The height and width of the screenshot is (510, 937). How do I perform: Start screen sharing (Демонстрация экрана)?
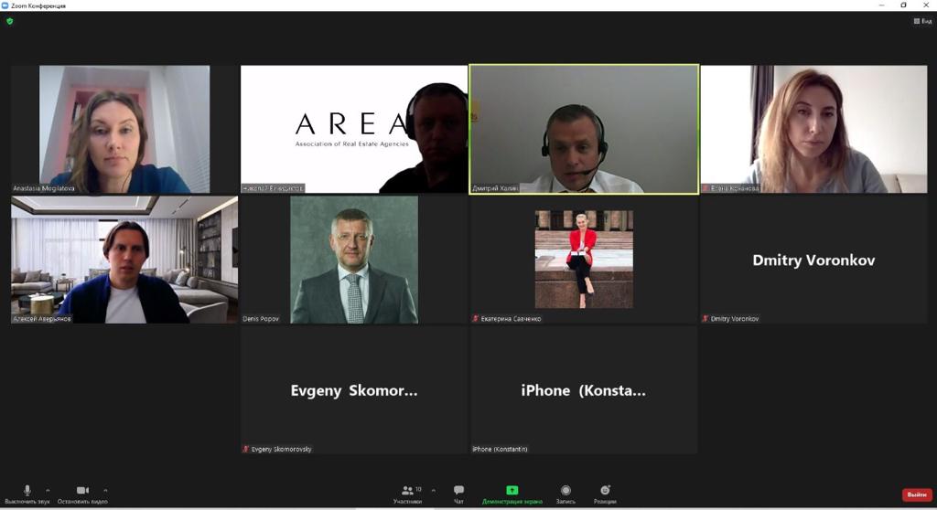(512, 492)
